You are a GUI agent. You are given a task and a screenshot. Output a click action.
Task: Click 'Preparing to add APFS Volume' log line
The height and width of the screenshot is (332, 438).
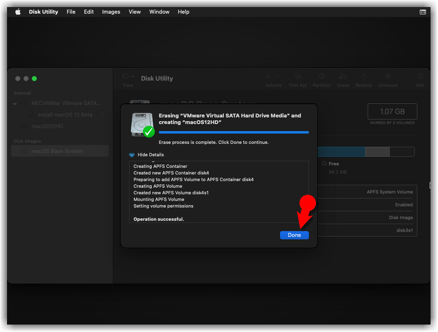pos(194,179)
